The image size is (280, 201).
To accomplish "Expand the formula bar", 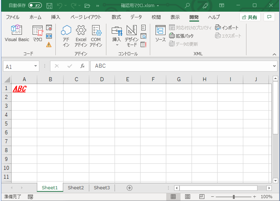I will [x=274, y=66].
